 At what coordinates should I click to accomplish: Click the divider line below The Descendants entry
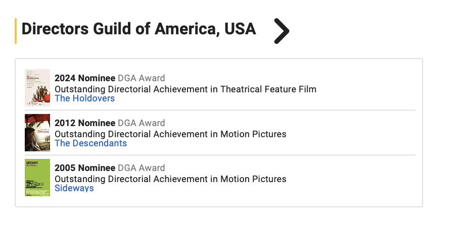pos(220,155)
